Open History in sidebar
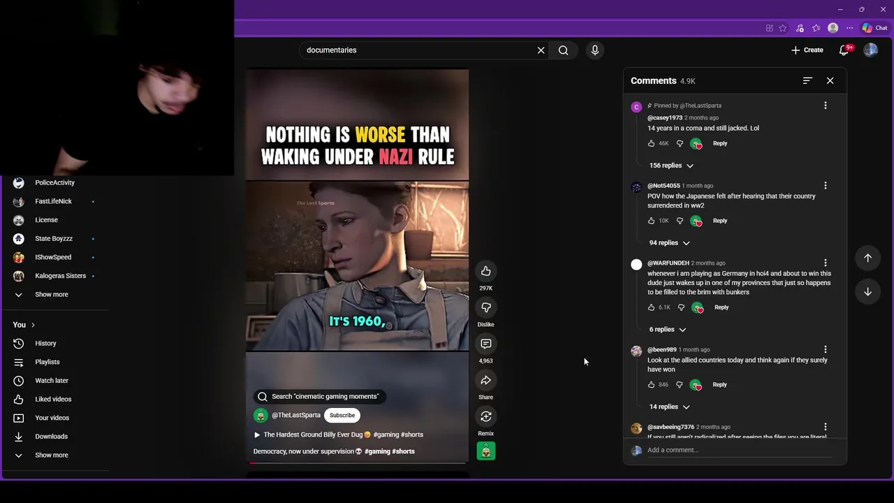The height and width of the screenshot is (503, 894). tap(45, 344)
